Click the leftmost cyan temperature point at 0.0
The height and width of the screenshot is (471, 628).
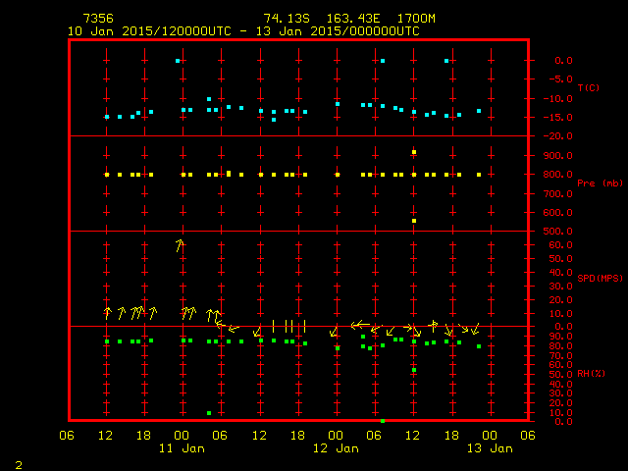tap(178, 61)
